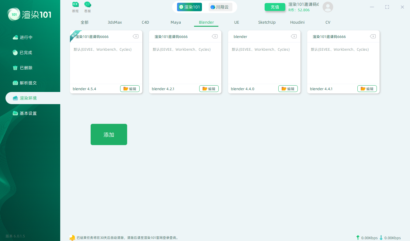
Task: Switch to the C4D tab
Action: click(x=145, y=22)
